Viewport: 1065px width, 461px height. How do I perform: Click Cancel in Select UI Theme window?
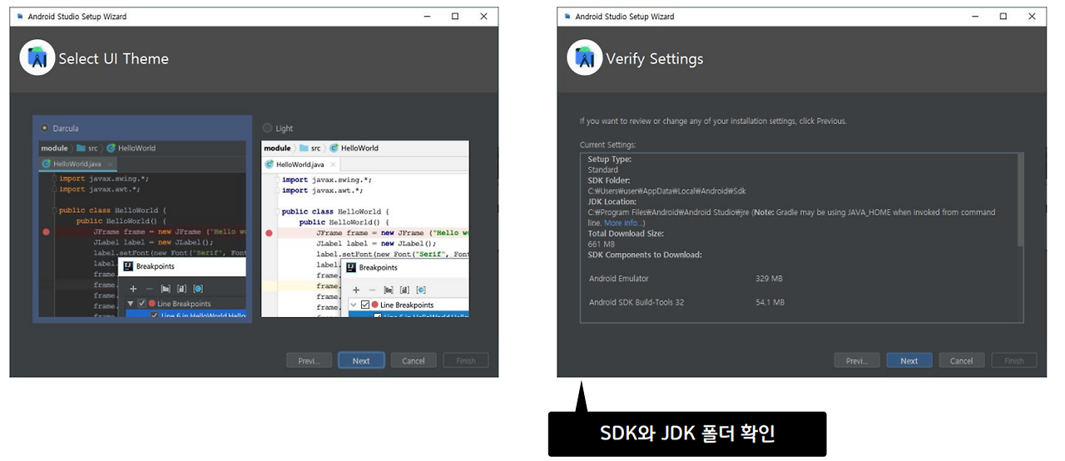(414, 360)
